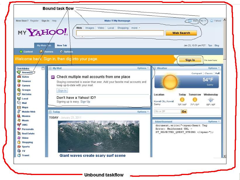Click the Shine icon in Quicklinks
The height and width of the screenshot is (180, 240).
coord(19,138)
